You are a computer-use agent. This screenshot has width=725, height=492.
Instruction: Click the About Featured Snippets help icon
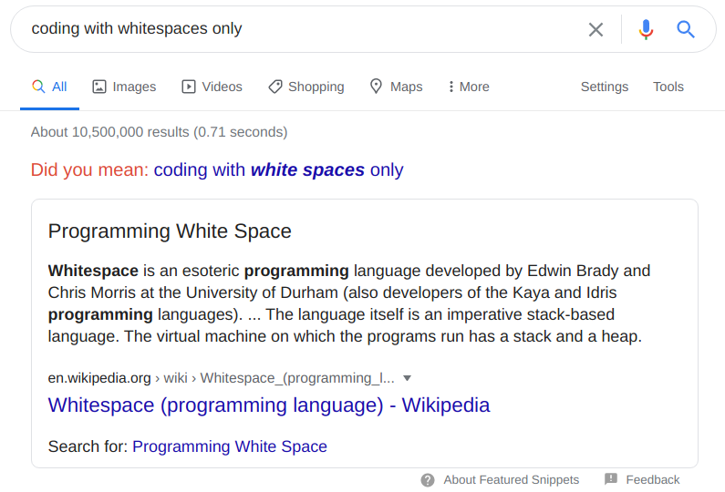tap(428, 480)
